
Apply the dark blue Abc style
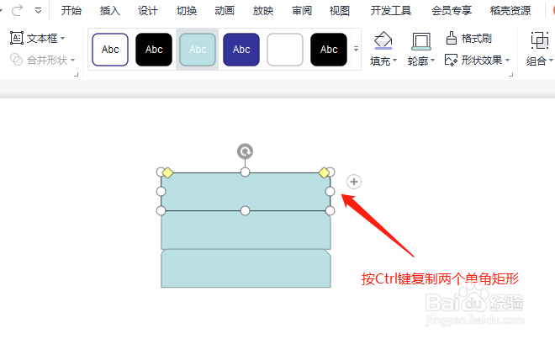pos(241,50)
